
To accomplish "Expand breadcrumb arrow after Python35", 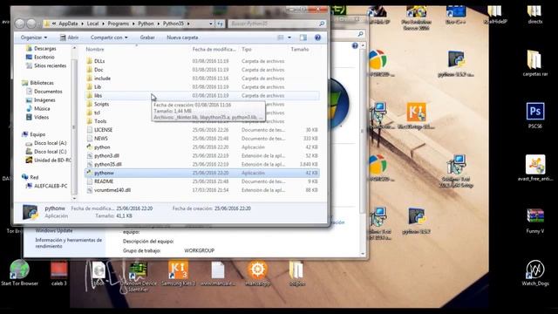I will [188, 24].
